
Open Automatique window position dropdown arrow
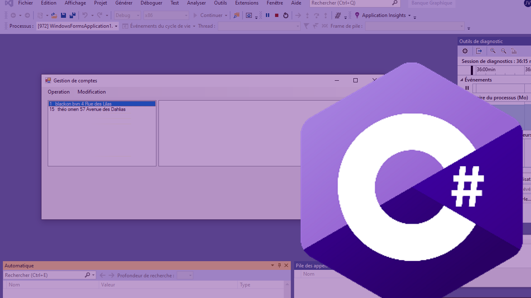273,265
